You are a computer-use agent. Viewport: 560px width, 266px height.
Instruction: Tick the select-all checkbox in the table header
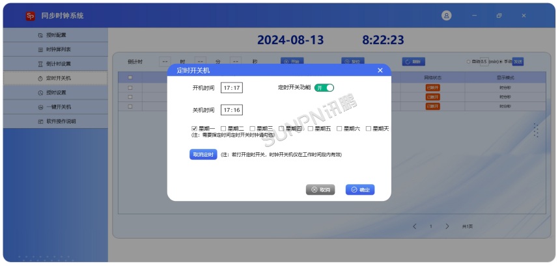pos(130,77)
